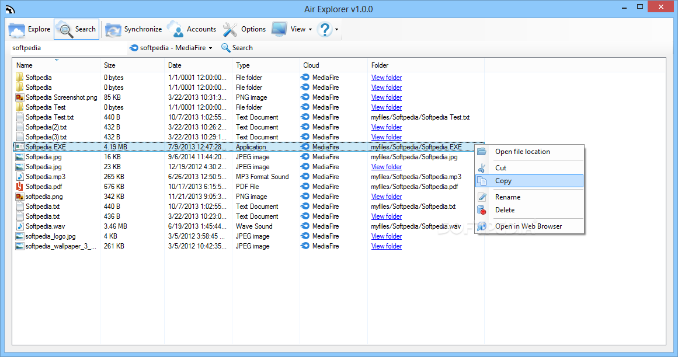
Task: Sort by the Type column header
Action: click(266, 65)
